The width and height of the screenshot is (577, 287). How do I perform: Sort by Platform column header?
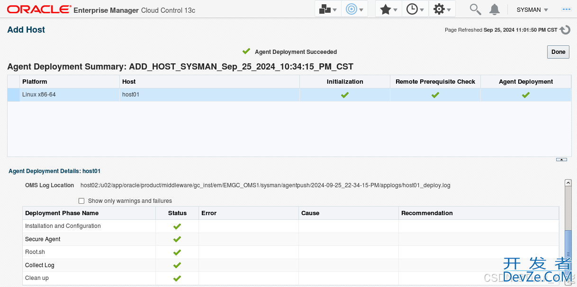70,82
